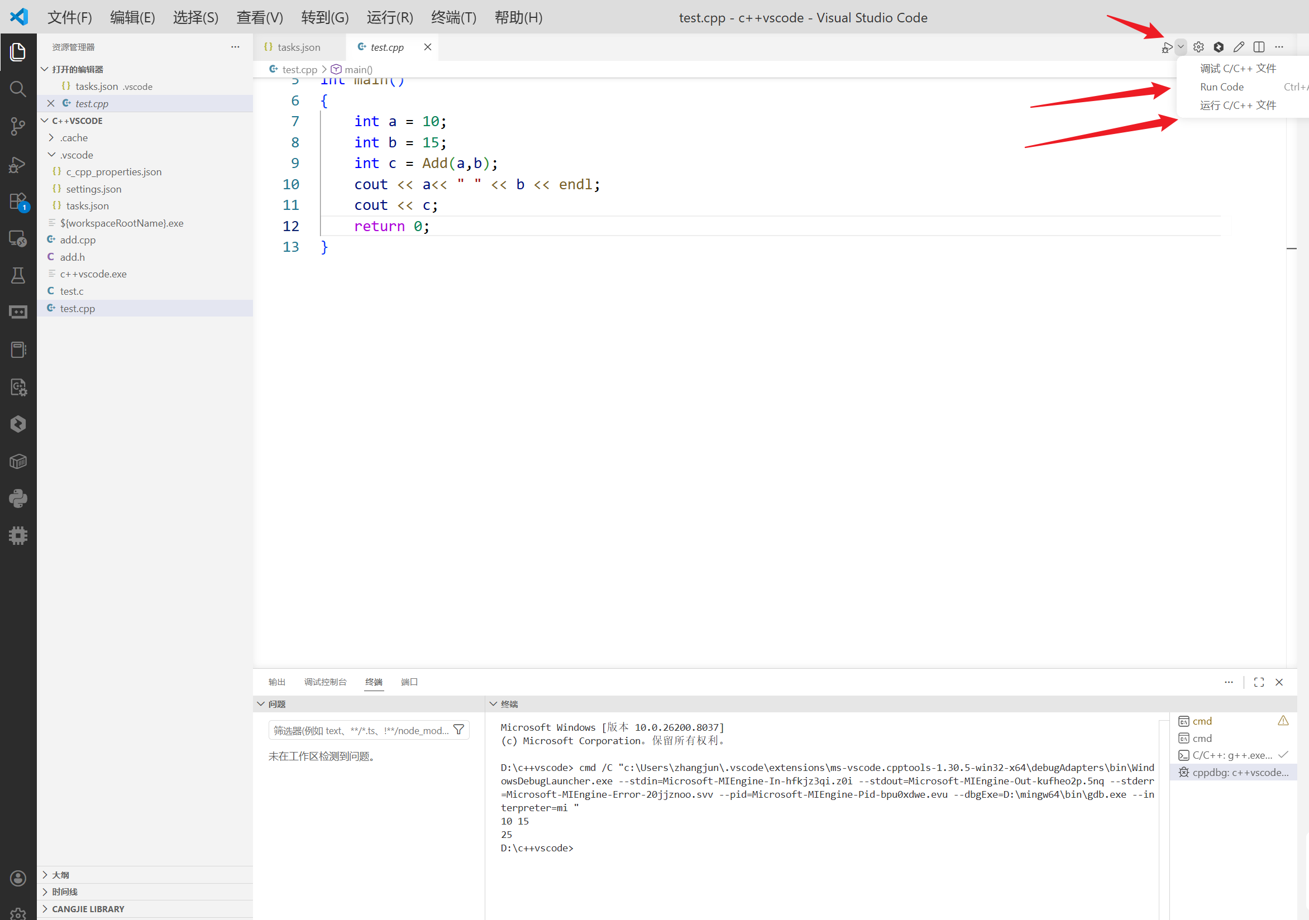This screenshot has height=920, width=1309.
Task: Open the 转到(G) menu
Action: point(324,17)
